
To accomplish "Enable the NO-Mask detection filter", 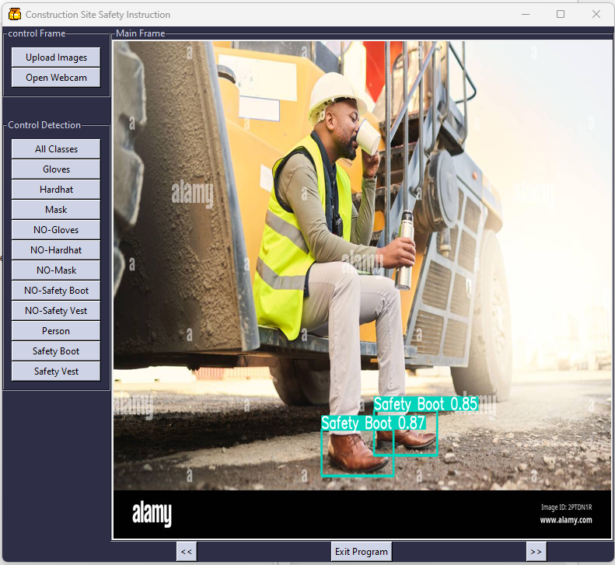I will (56, 270).
